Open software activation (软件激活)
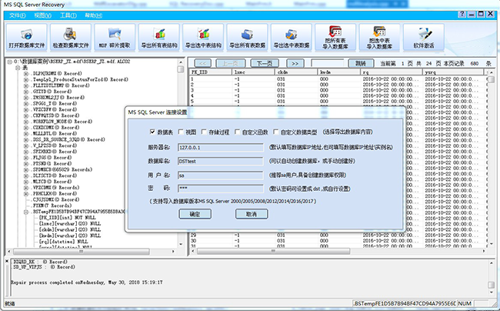This screenshot has width=500, height=311. click(424, 38)
